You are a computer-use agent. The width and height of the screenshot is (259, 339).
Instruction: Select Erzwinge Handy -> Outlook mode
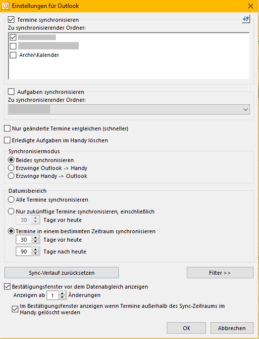point(11,176)
